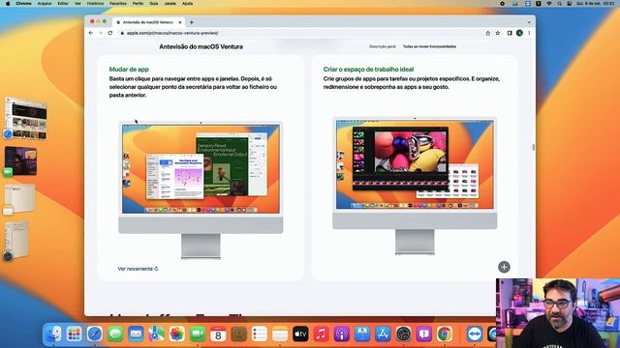Open the App Store in the Dock
The height and width of the screenshot is (348, 620).
tap(383, 334)
